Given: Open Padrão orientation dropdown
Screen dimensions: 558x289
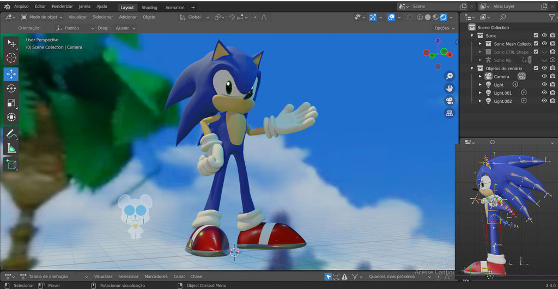Looking at the screenshot, I should tap(75, 28).
